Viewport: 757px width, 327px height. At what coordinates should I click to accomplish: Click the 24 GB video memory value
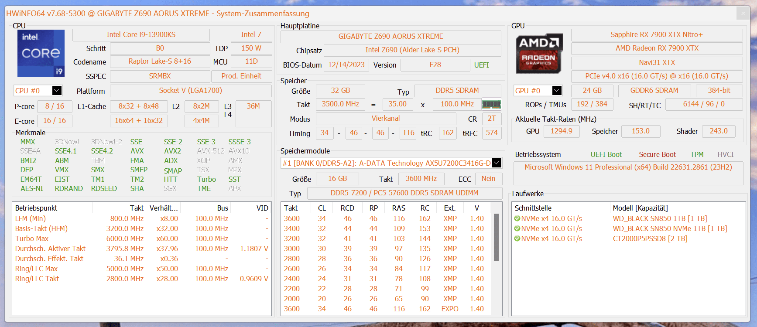point(592,91)
